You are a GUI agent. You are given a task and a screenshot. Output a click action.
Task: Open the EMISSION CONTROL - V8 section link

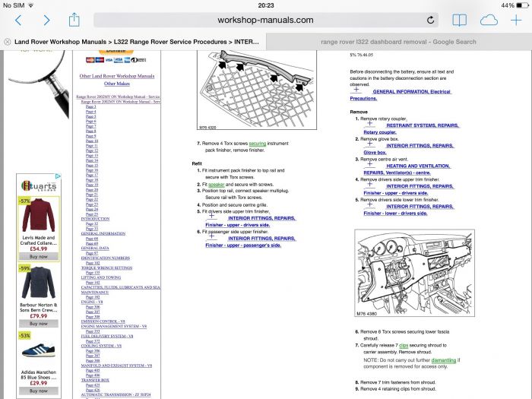tap(103, 321)
